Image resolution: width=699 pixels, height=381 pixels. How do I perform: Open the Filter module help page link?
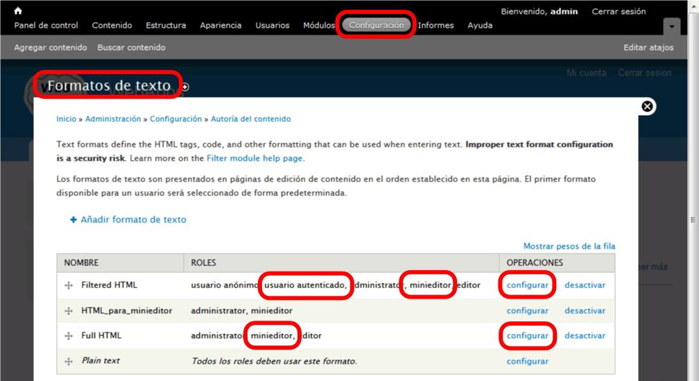click(254, 158)
